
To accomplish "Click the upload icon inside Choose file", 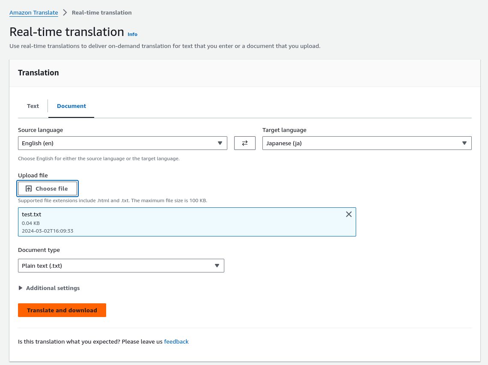I will tap(29, 188).
